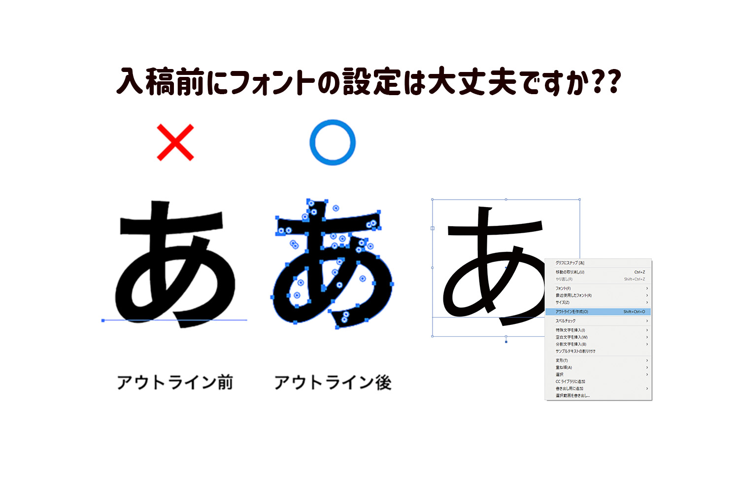739x493 pixels.
Task: Select アウトラインを作成(O) in context menu
Action: (x=598, y=312)
